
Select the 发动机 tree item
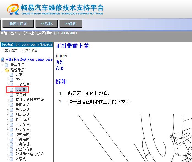coord(21,90)
